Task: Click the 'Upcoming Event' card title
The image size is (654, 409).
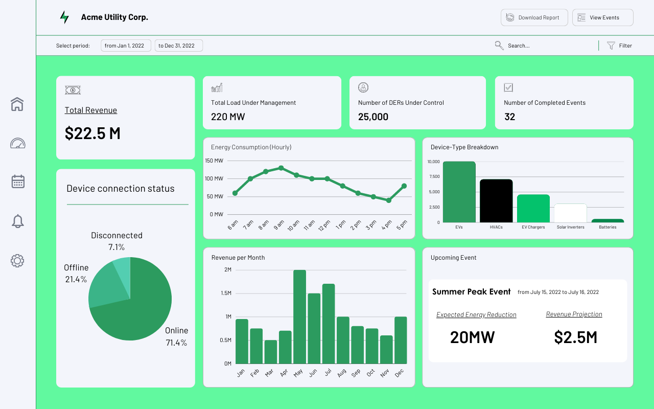Action: coord(454,258)
